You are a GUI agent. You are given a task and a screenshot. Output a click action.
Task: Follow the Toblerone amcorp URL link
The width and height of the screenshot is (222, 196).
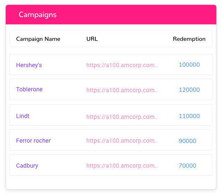click(122, 90)
